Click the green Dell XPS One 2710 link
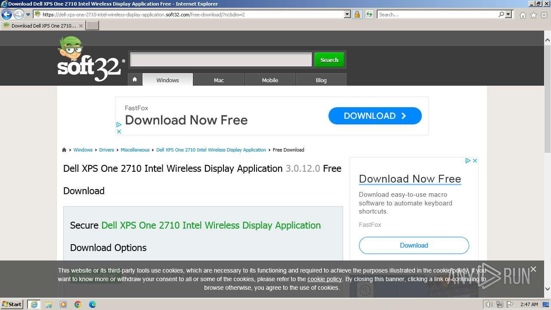The height and width of the screenshot is (310, 551). pyautogui.click(x=211, y=225)
